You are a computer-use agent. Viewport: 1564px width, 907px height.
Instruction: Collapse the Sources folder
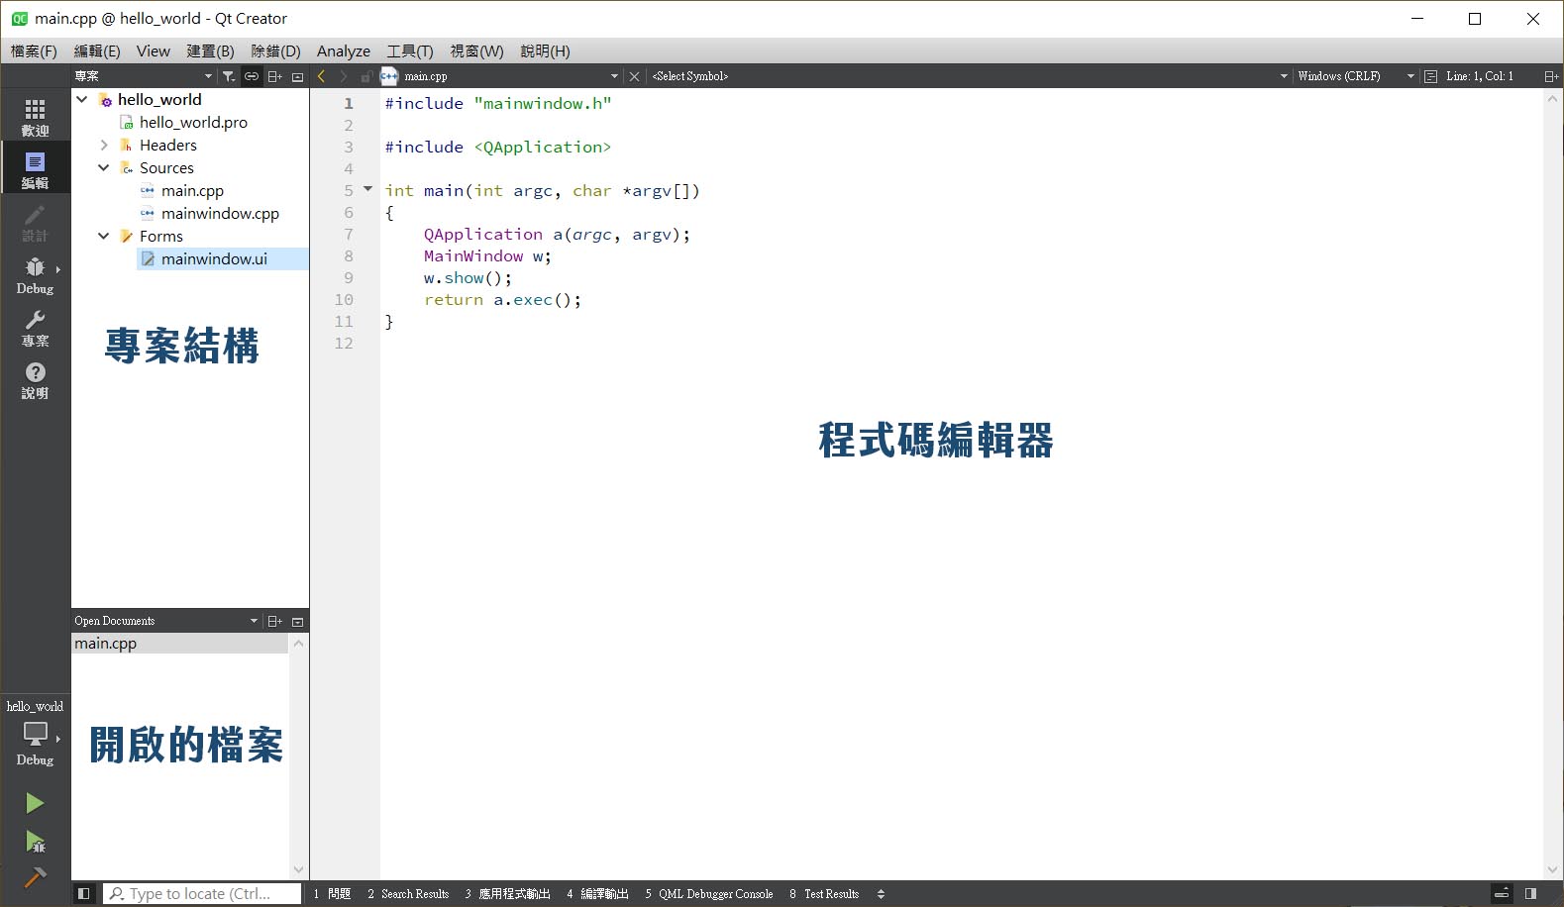point(104,167)
